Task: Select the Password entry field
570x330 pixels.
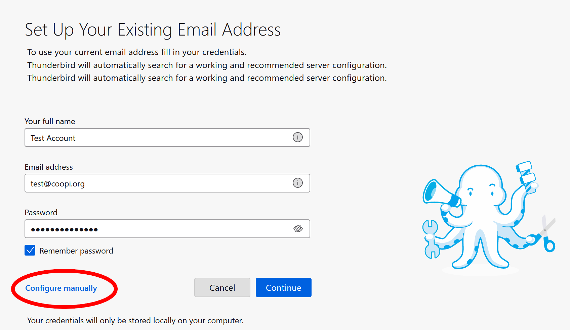Action: 158,229
